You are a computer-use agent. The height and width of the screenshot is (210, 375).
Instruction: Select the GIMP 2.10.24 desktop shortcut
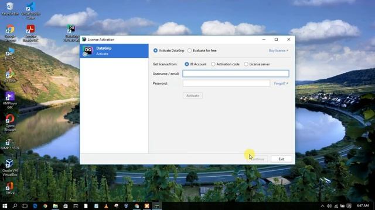10,144
